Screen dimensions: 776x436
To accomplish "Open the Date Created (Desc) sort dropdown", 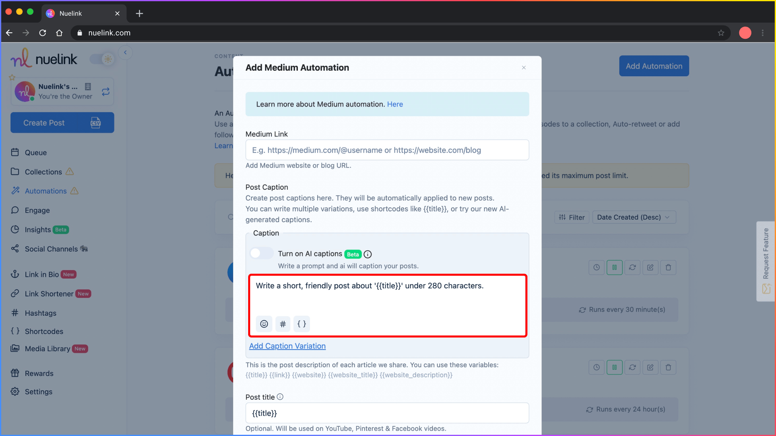I will point(634,217).
